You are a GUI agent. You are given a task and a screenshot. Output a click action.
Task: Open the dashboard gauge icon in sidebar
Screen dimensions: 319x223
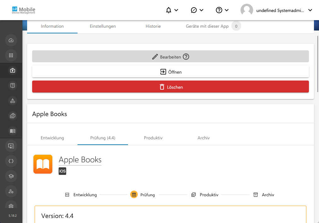point(11,40)
